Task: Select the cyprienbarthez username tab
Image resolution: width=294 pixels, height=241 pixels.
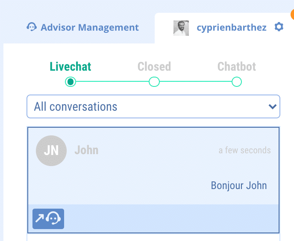Action: pyautogui.click(x=231, y=28)
